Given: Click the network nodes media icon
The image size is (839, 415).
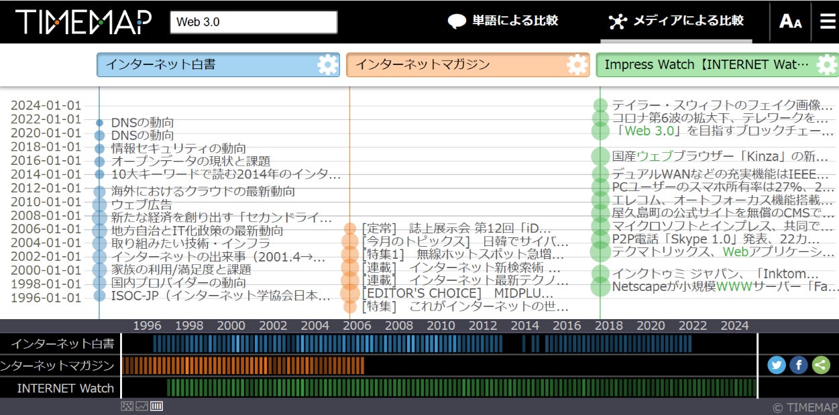Looking at the screenshot, I should click(617, 21).
